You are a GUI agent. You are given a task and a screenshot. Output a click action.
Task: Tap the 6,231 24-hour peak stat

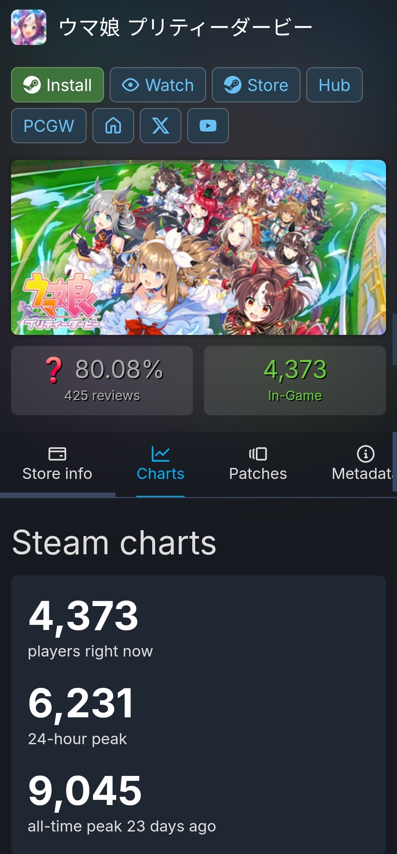pos(81,715)
